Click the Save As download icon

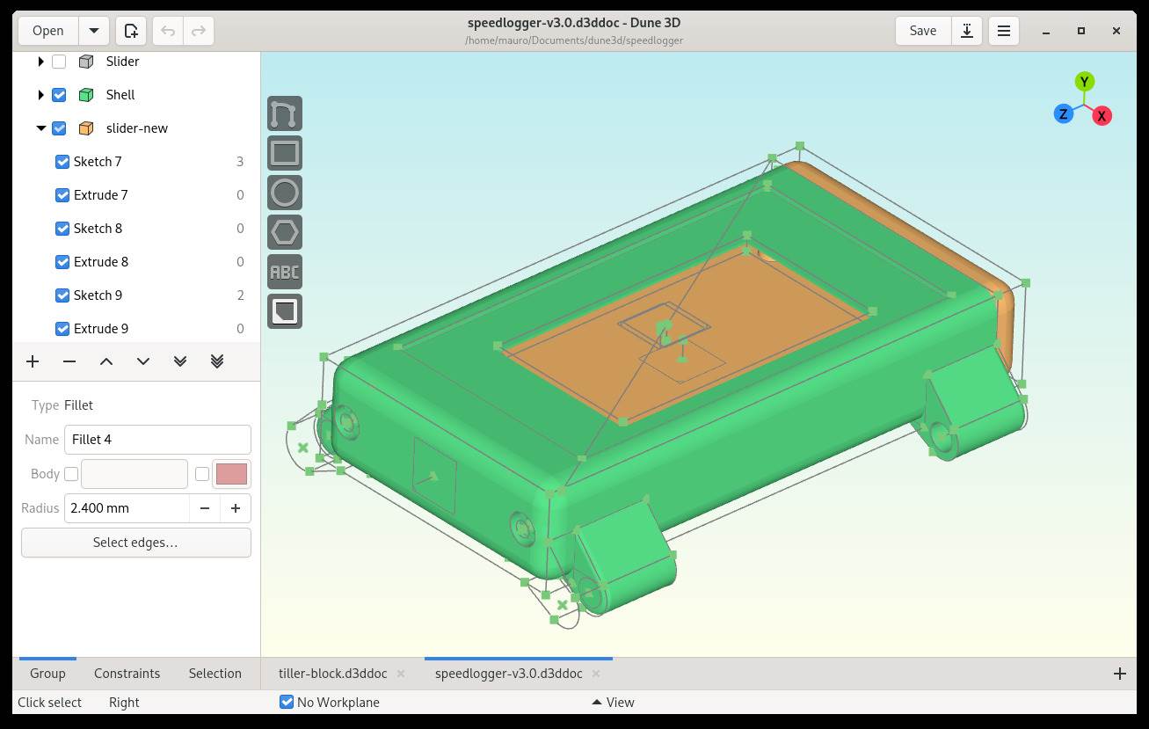click(966, 31)
